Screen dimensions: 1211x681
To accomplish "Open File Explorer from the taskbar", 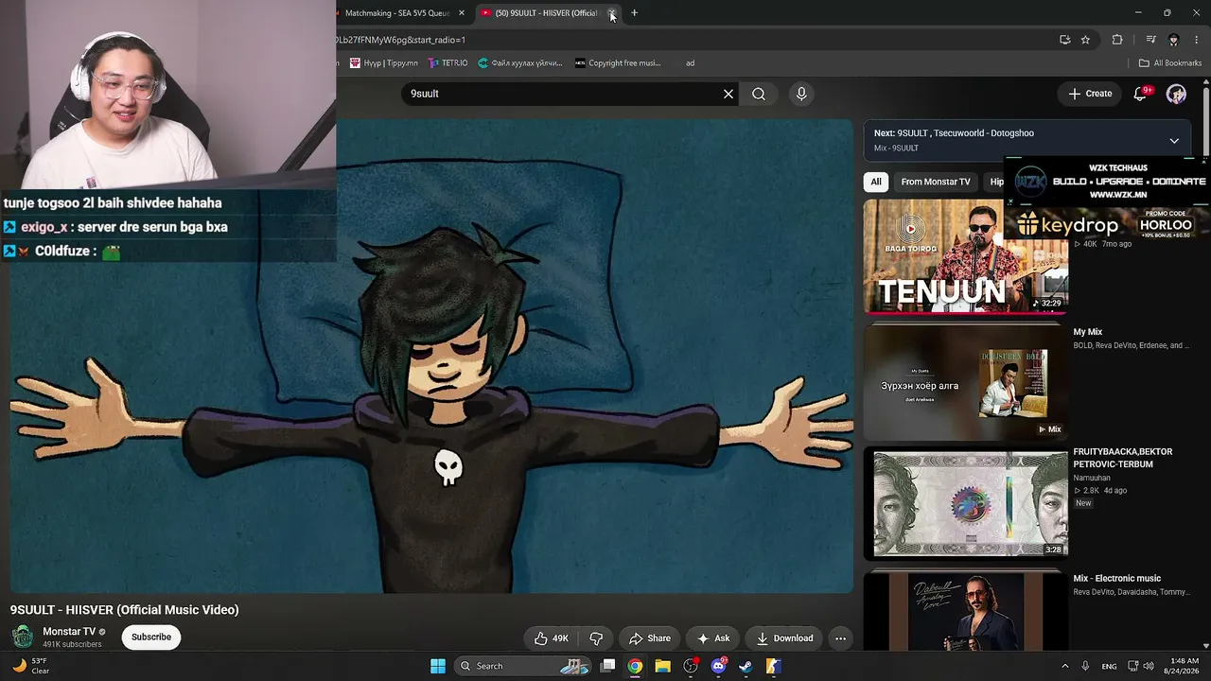I will pyautogui.click(x=662, y=666).
